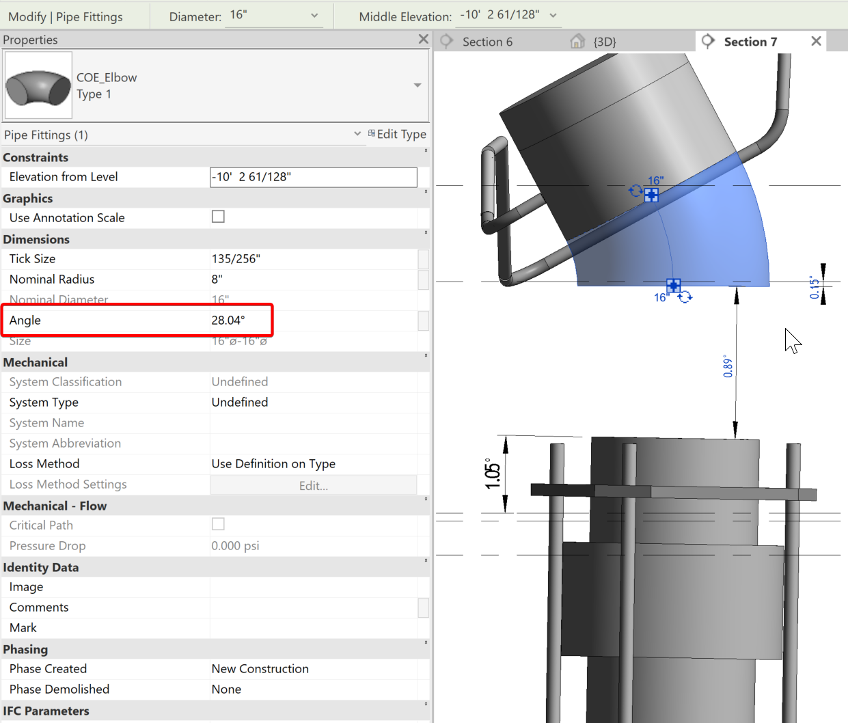This screenshot has height=723, width=848.
Task: Click the Elevation from Level input field
Action: tap(314, 177)
